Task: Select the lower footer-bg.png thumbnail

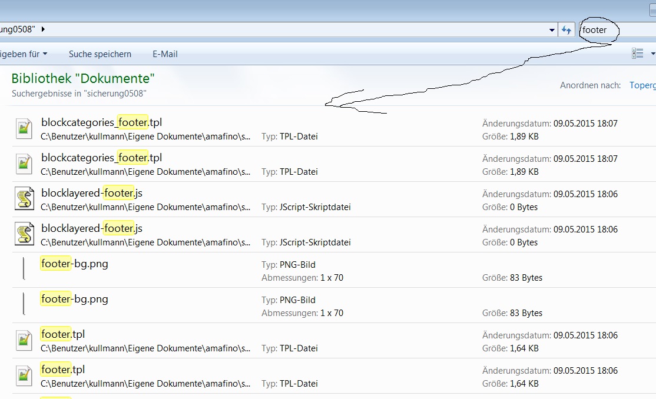Action: pyautogui.click(x=24, y=303)
